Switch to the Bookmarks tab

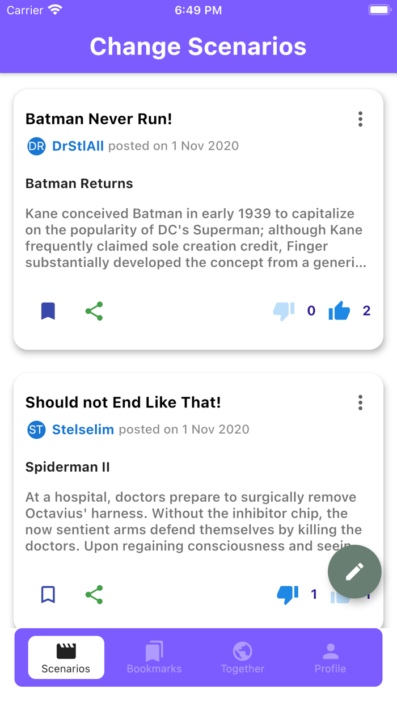click(154, 657)
